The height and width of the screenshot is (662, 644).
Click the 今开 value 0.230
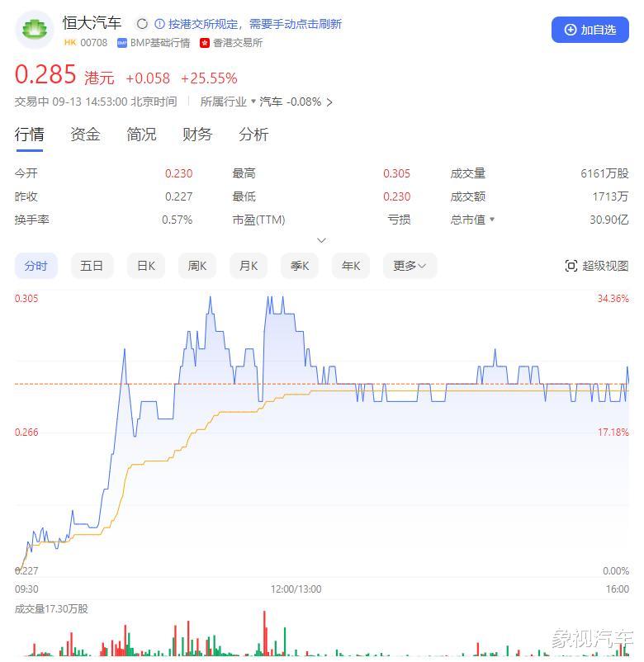pyautogui.click(x=178, y=173)
